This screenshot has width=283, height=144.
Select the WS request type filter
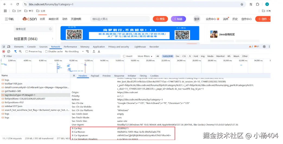pyautogui.click(x=229, y=56)
